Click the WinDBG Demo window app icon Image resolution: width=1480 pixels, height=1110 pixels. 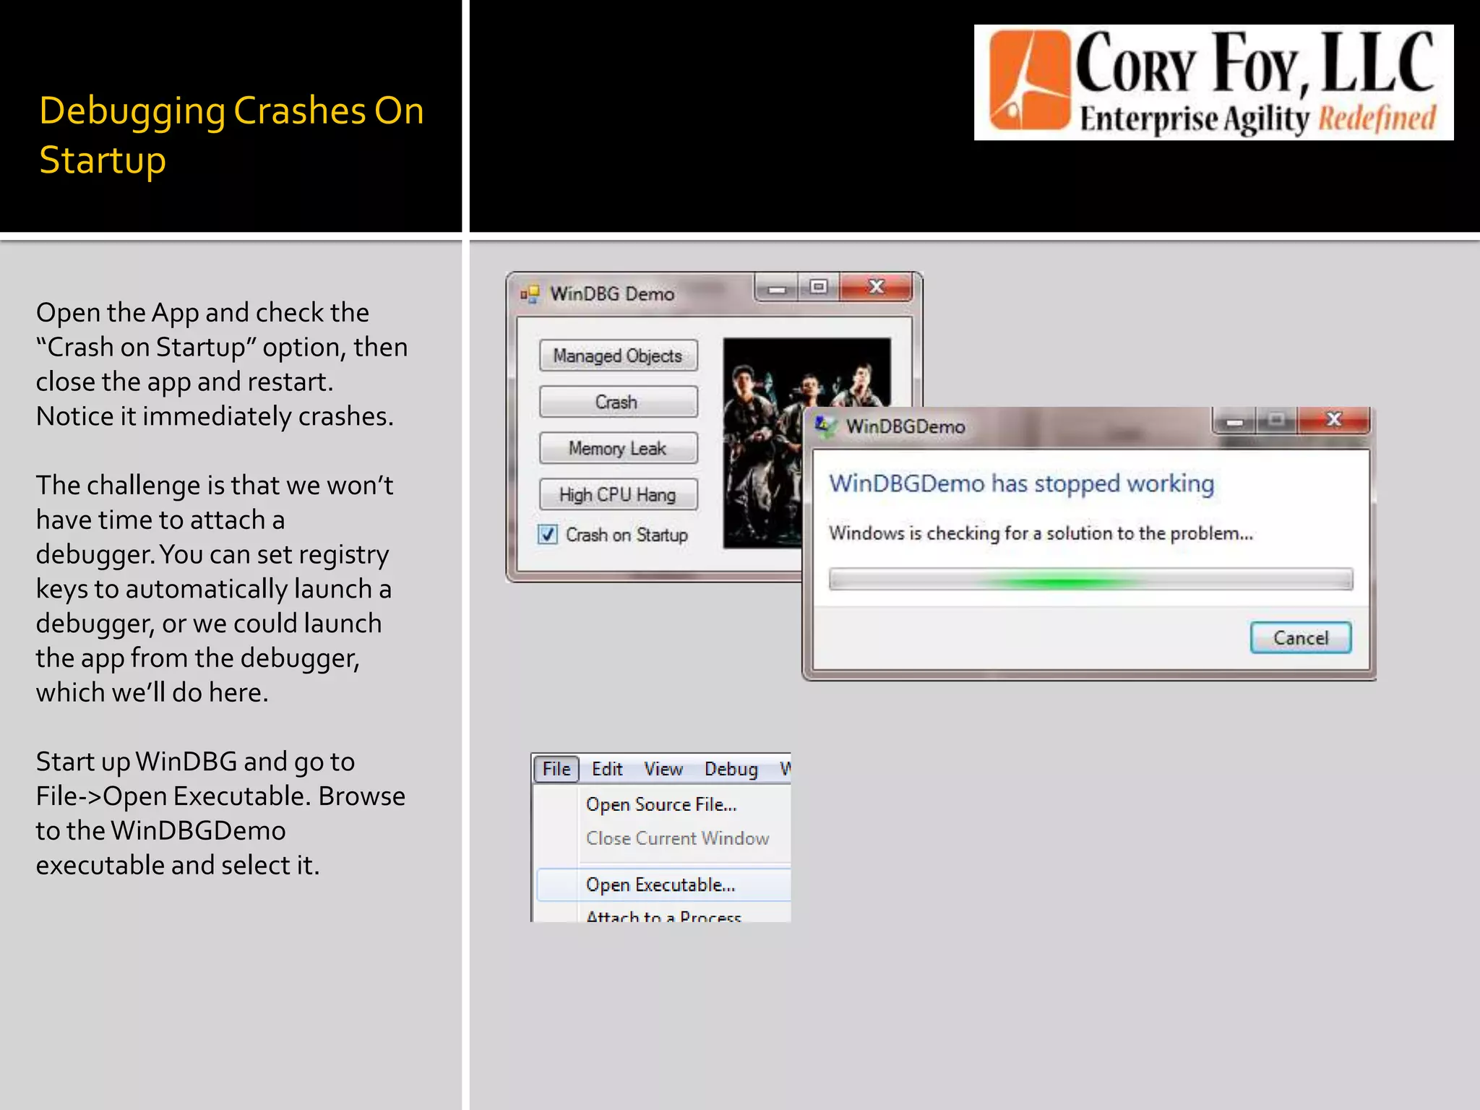530,293
